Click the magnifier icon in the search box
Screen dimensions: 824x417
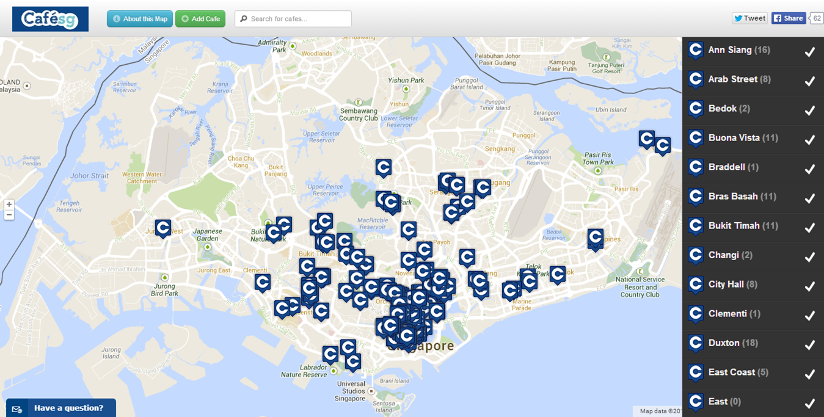click(244, 19)
